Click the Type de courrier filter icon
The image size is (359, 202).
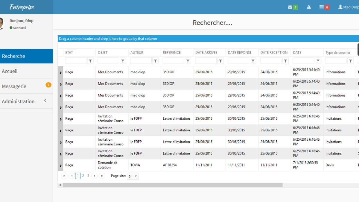coord(351,61)
